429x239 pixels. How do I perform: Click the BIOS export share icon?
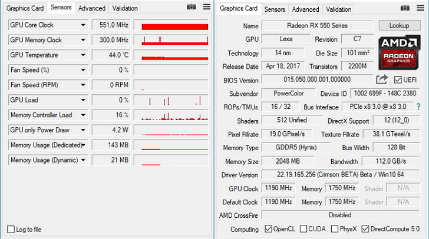click(382, 79)
